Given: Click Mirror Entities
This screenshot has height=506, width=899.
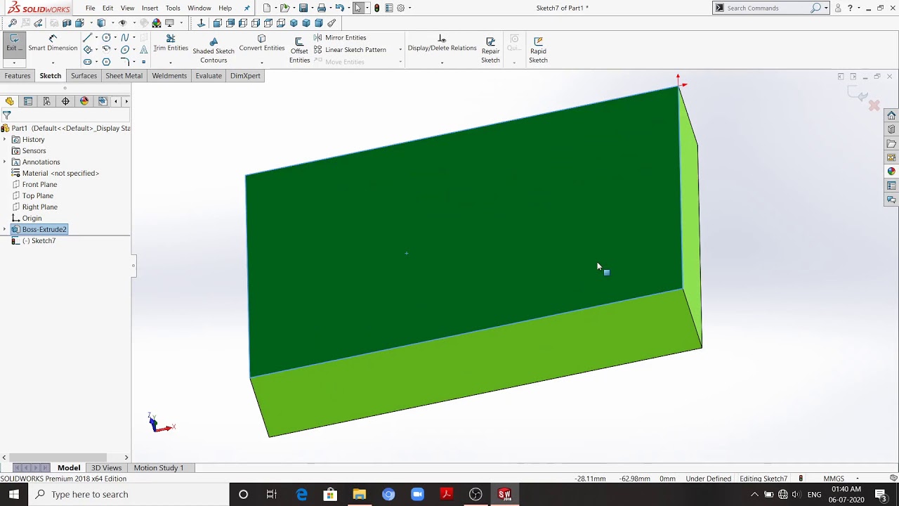Looking at the screenshot, I should [x=340, y=38].
